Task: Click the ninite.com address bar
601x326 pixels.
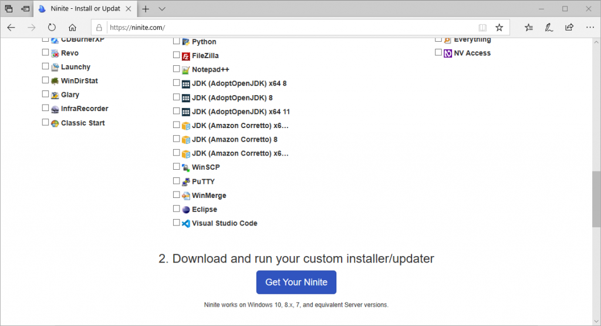Action: click(x=291, y=27)
